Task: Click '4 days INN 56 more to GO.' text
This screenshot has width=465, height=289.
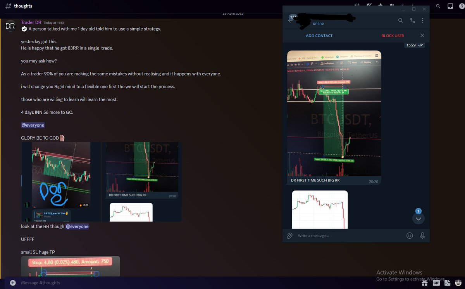Action: tap(47, 112)
